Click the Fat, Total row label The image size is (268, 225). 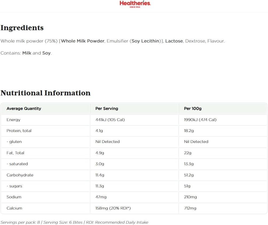coord(15,153)
